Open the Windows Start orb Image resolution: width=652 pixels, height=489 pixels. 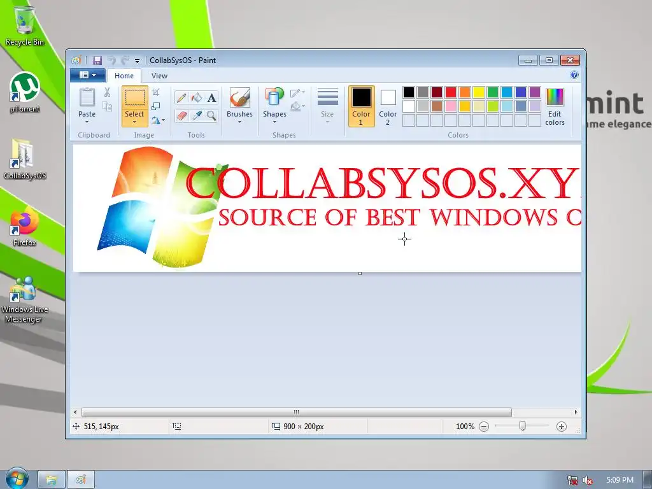(x=17, y=479)
